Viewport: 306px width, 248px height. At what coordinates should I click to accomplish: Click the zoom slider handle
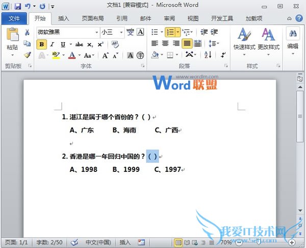point(259,243)
